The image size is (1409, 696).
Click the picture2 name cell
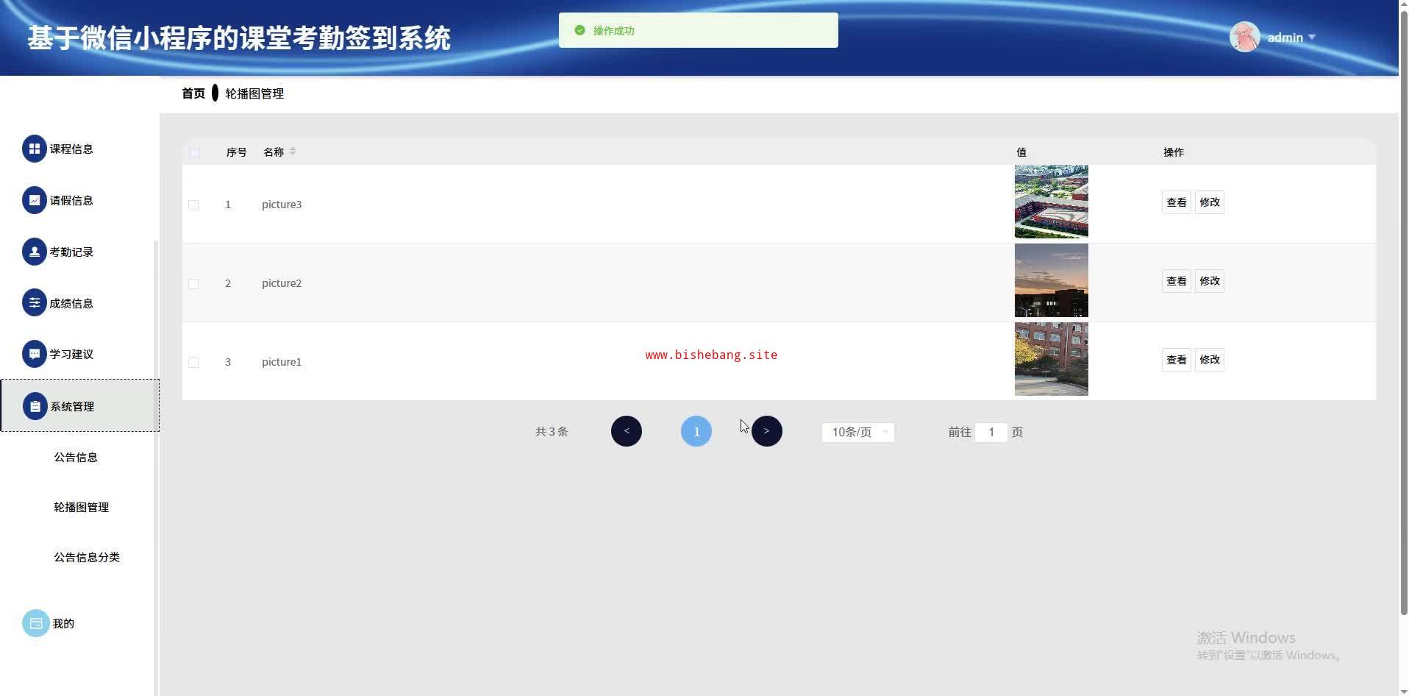282,283
